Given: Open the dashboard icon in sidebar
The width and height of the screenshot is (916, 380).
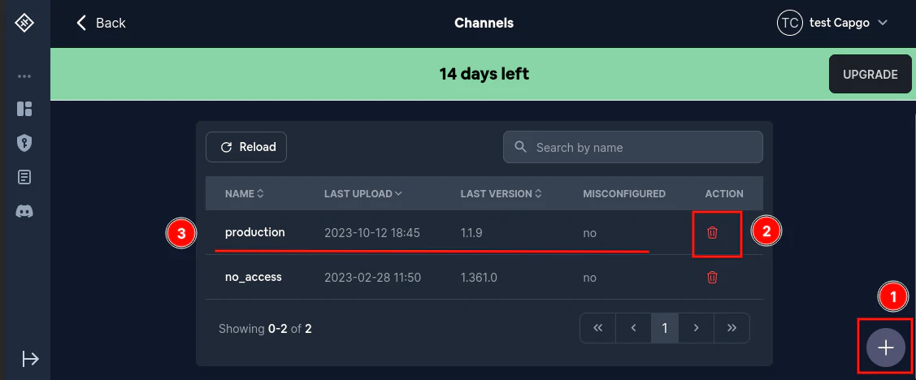Looking at the screenshot, I should click(x=24, y=109).
